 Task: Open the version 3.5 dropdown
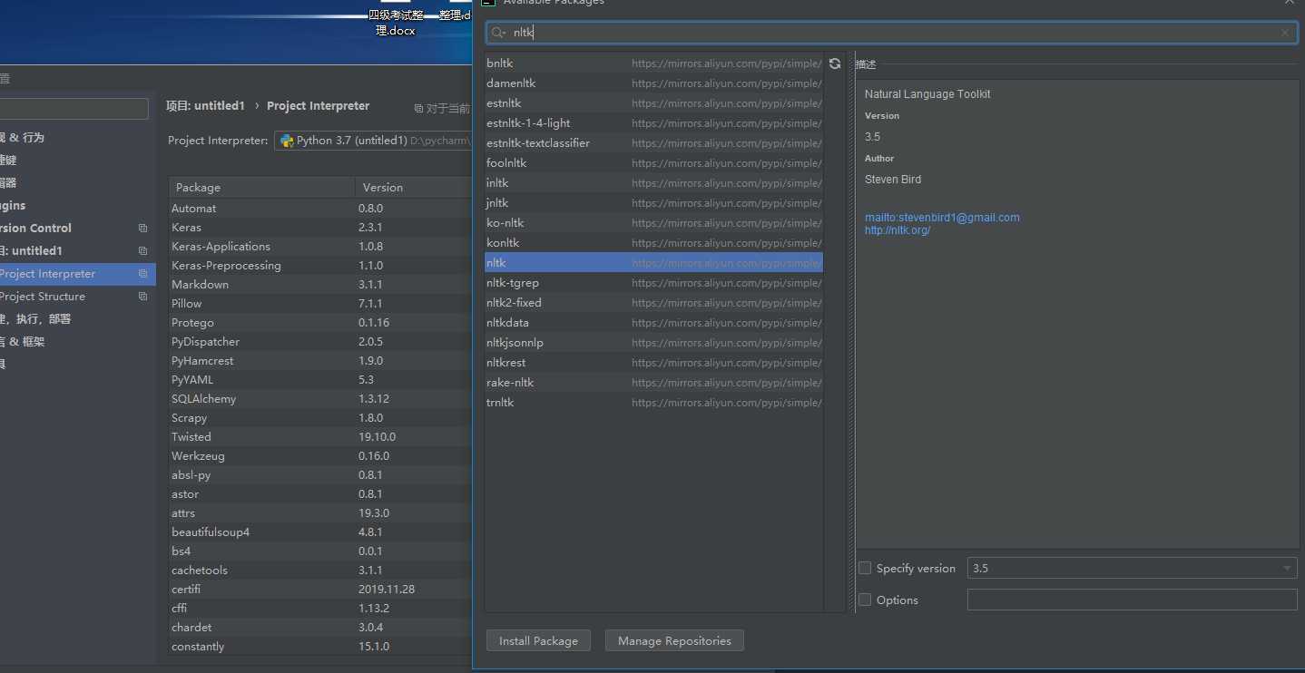coord(1132,568)
